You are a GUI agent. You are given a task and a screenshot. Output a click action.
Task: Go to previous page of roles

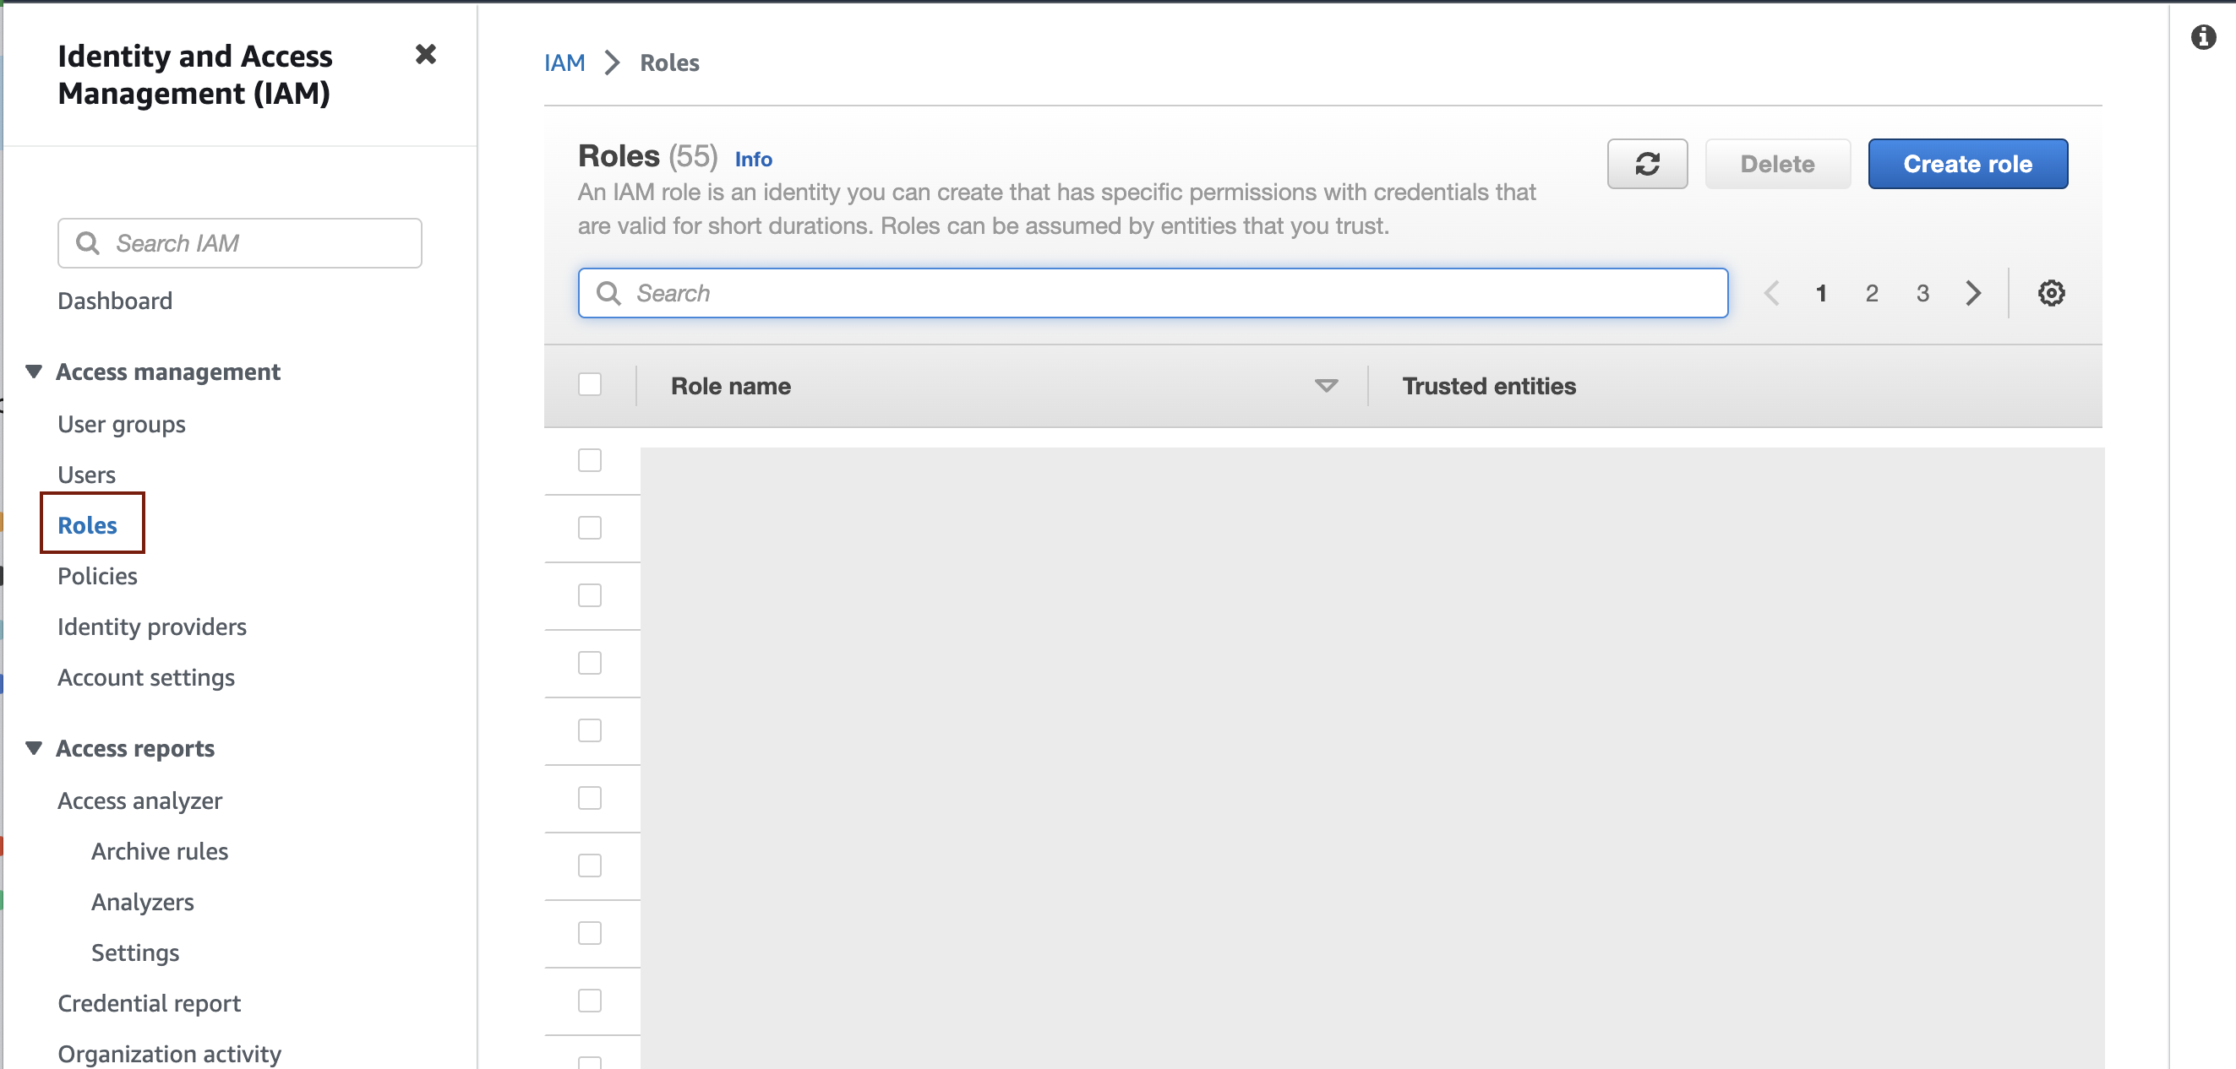click(x=1771, y=293)
